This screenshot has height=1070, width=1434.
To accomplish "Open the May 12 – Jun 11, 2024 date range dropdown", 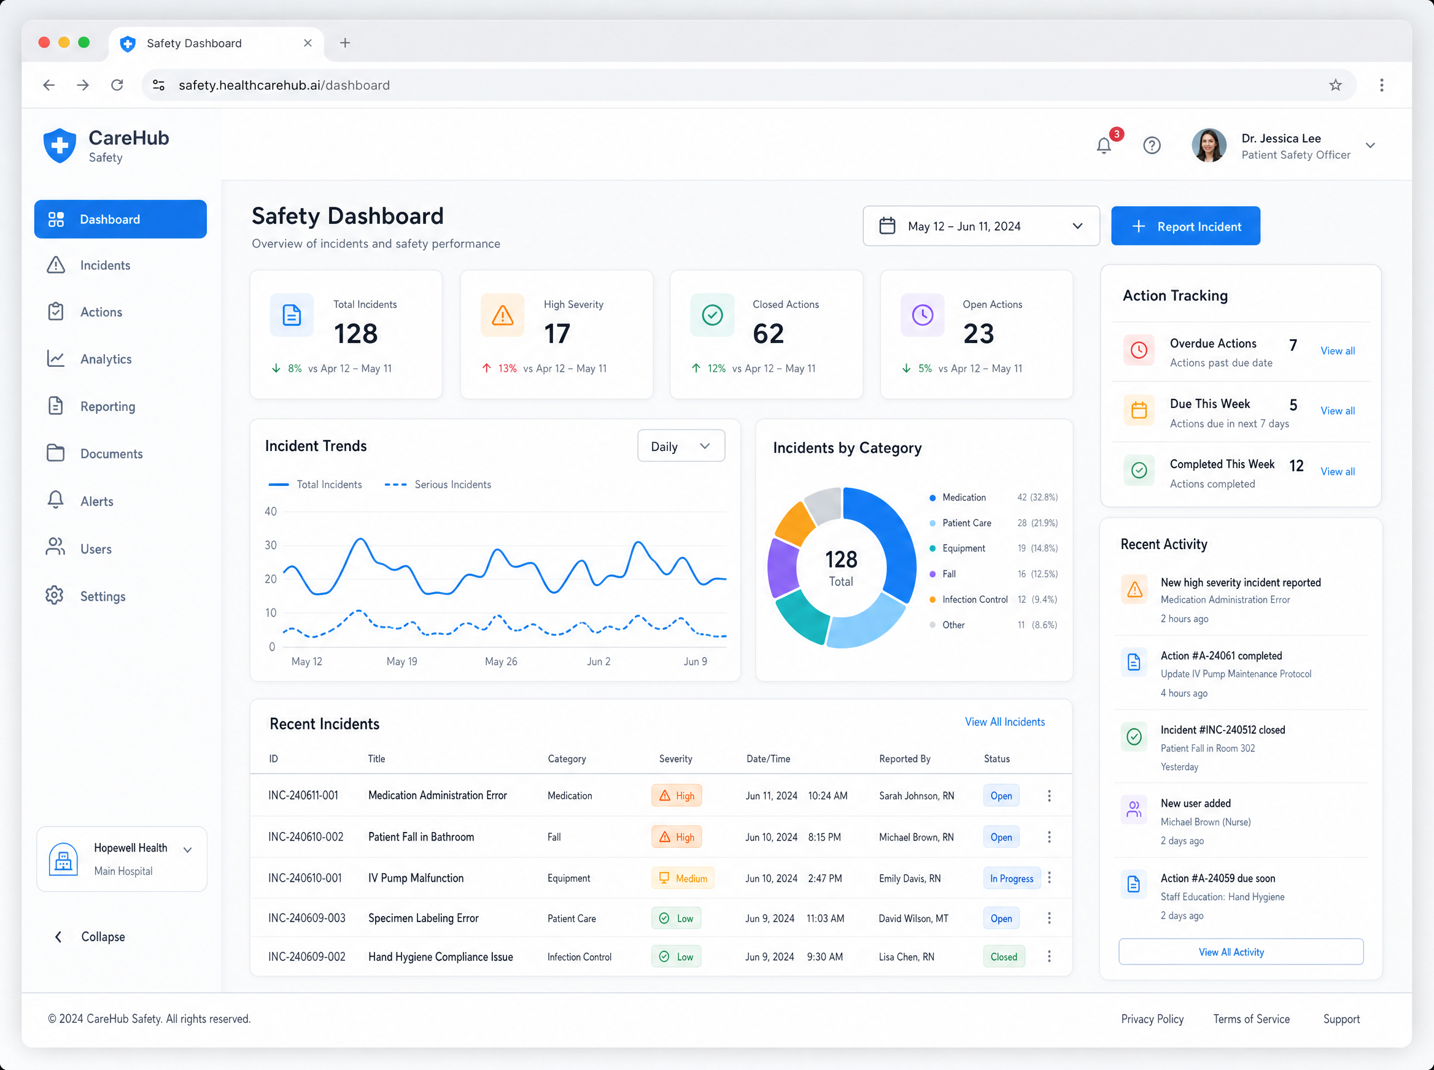I will [981, 226].
